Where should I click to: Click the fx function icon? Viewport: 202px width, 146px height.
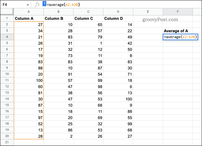[38, 5]
